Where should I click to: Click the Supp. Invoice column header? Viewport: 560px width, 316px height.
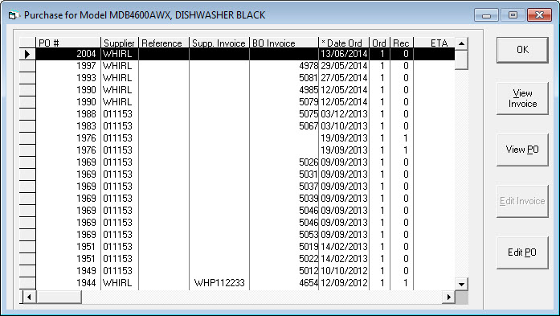click(x=219, y=43)
